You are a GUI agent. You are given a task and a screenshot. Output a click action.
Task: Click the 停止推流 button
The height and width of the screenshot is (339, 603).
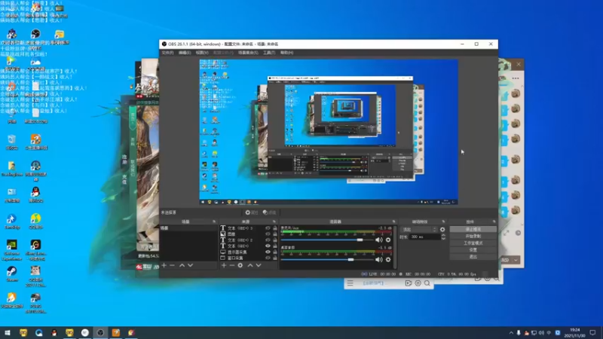(473, 229)
